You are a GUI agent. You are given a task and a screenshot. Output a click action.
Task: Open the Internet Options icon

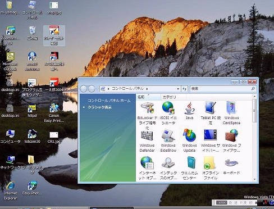tap(147, 163)
